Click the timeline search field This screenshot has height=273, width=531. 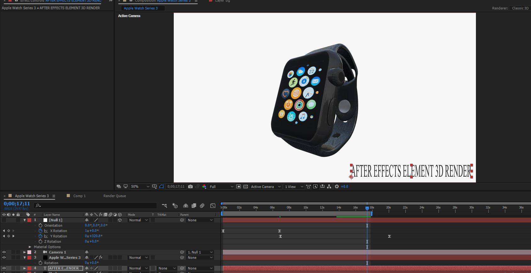95,206
